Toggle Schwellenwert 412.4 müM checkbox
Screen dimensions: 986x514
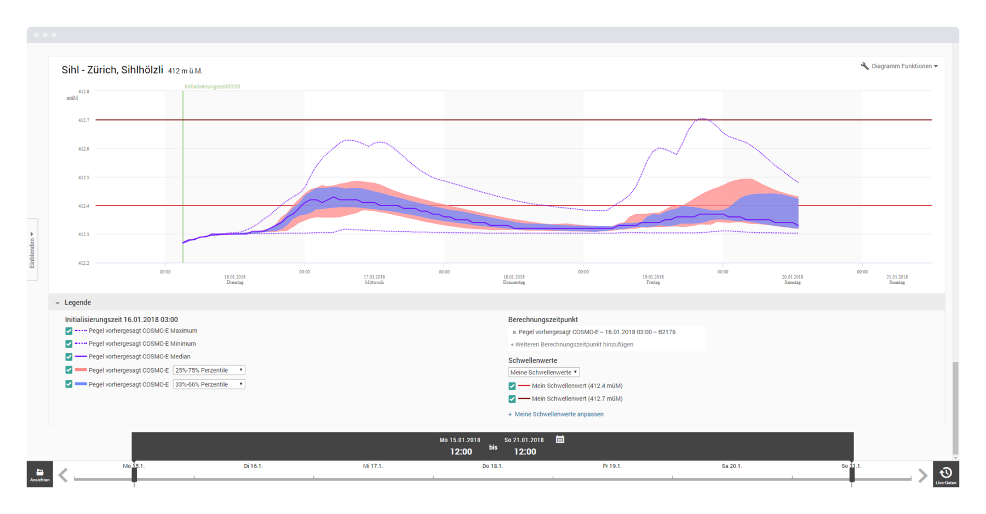pyautogui.click(x=512, y=386)
